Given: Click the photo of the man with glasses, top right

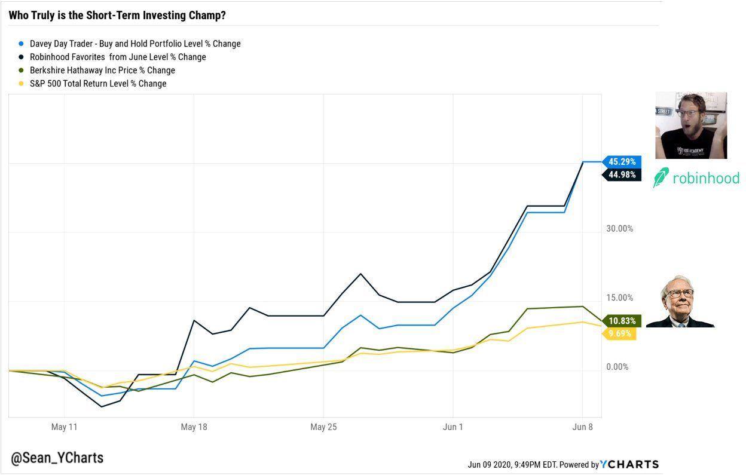Looking at the screenshot, I should (690, 125).
